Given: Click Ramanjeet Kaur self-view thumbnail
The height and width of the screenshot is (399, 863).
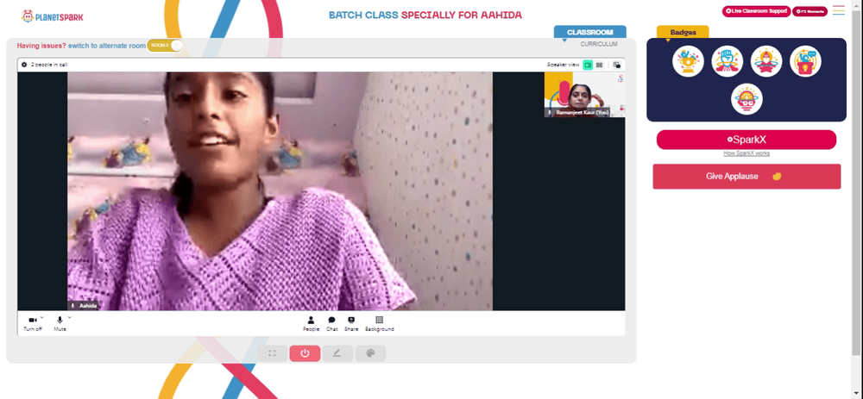Looking at the screenshot, I should click(584, 95).
